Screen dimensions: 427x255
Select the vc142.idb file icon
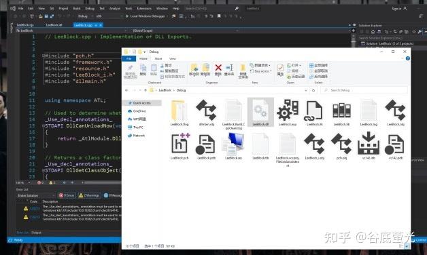click(x=368, y=144)
